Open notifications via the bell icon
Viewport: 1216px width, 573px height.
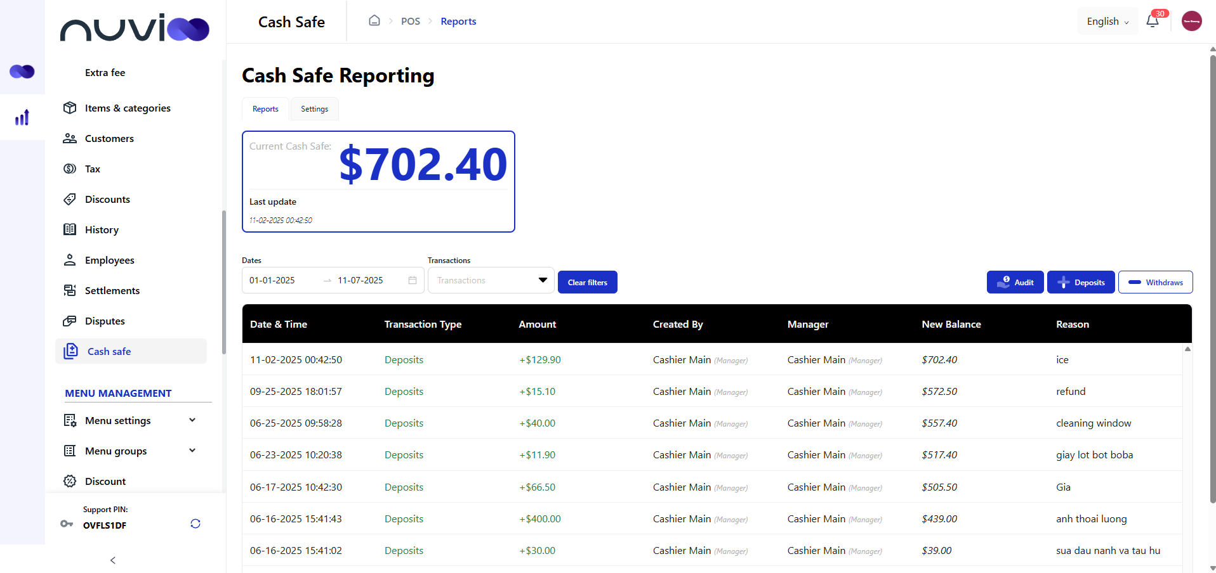[x=1153, y=20]
